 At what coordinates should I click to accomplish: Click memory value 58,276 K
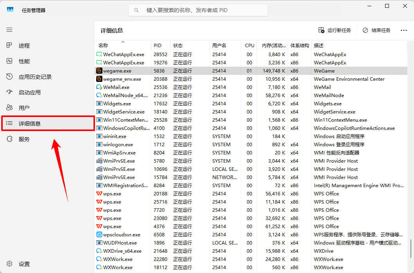[275, 96]
